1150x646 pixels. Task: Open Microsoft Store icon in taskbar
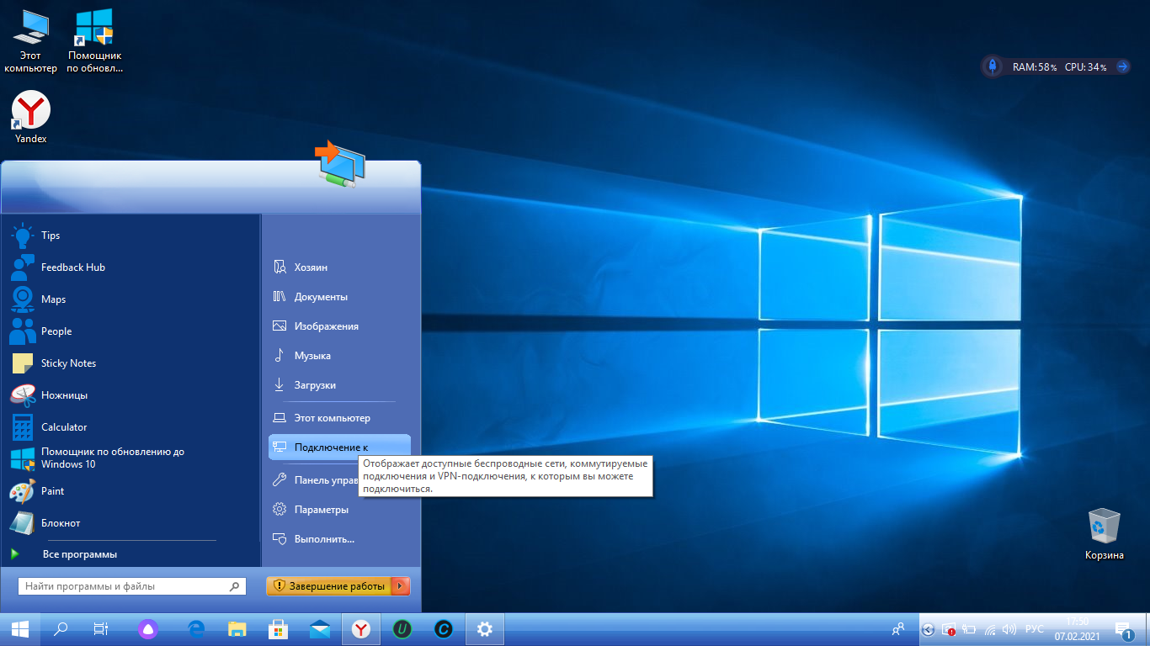pyautogui.click(x=279, y=628)
